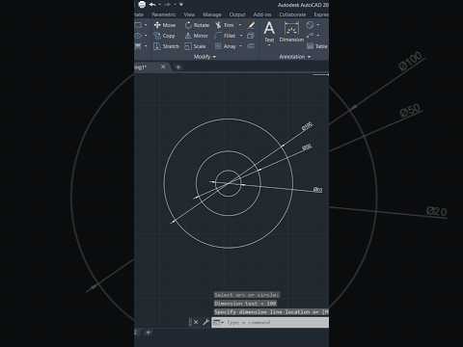Screen dimensions: 463x347
Task: Expand the Array type dropdown arrow
Action: tap(241, 46)
